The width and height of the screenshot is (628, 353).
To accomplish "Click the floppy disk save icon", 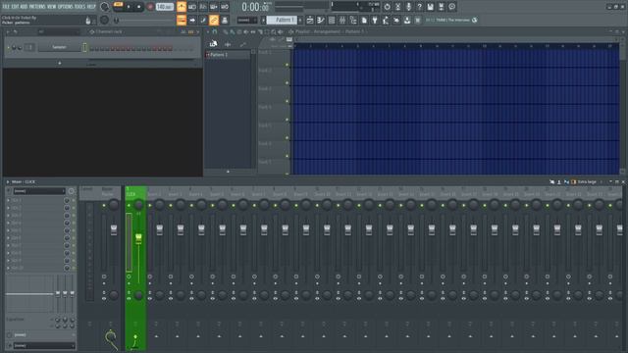I will pyautogui.click(x=430, y=7).
